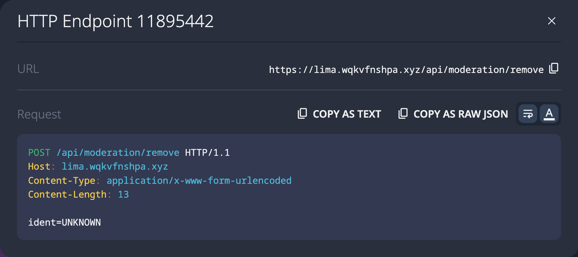Toggle the word wrap icon for the request
The image size is (578, 257).
(528, 114)
